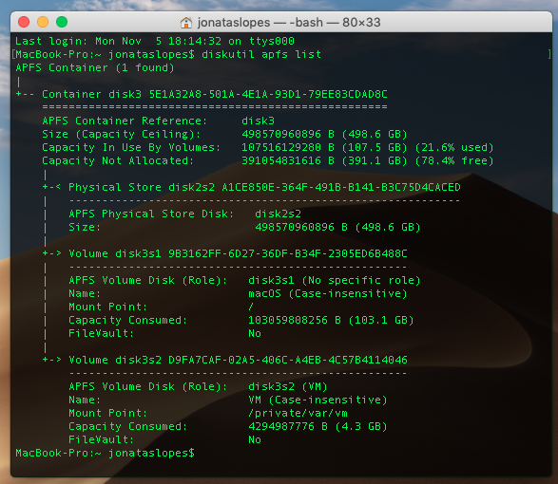Viewport: 558px width, 484px height.
Task: Click the physical store 'Size:' label
Action: (85, 227)
